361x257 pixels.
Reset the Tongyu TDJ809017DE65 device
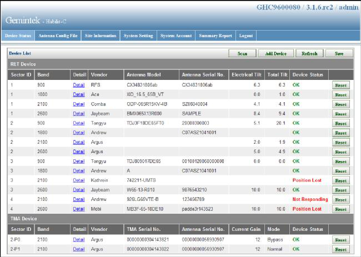pos(341,162)
